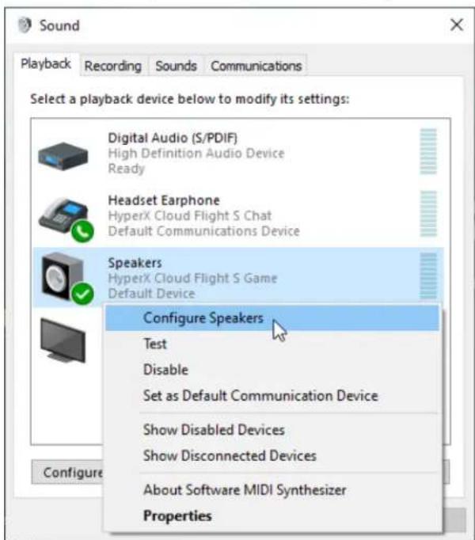Select the Digital Audio (S/PDIF) device name
The image size is (475, 540).
click(x=173, y=138)
